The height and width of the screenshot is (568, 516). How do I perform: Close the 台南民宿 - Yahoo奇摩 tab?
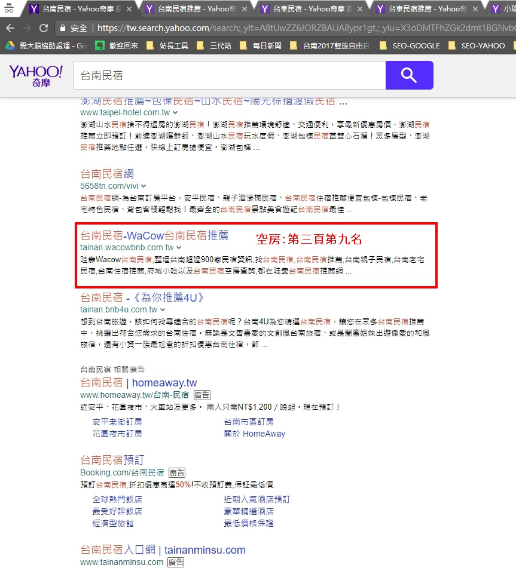coord(129,9)
